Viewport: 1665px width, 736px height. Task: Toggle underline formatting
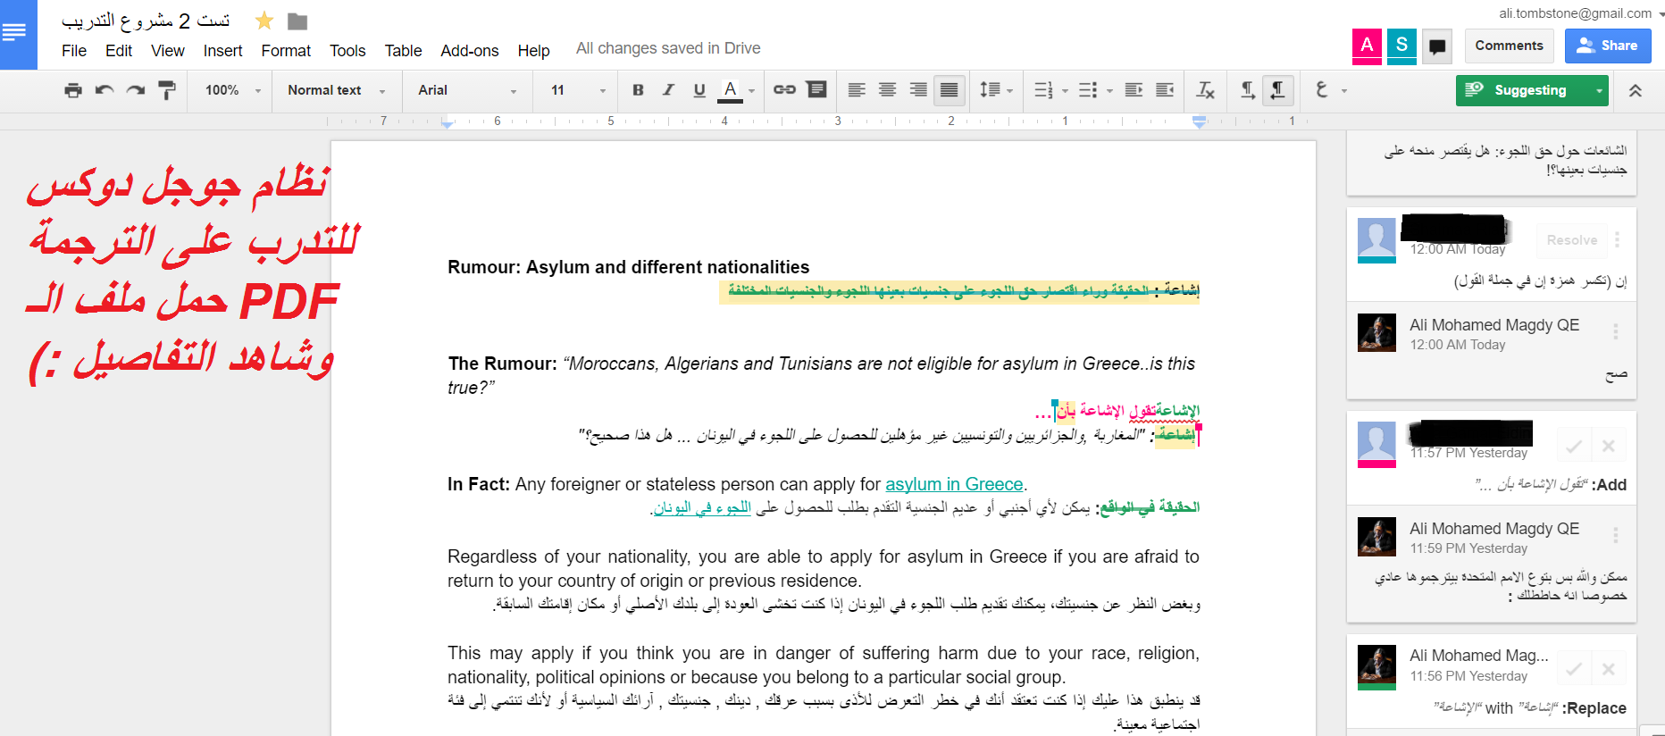[x=699, y=90]
